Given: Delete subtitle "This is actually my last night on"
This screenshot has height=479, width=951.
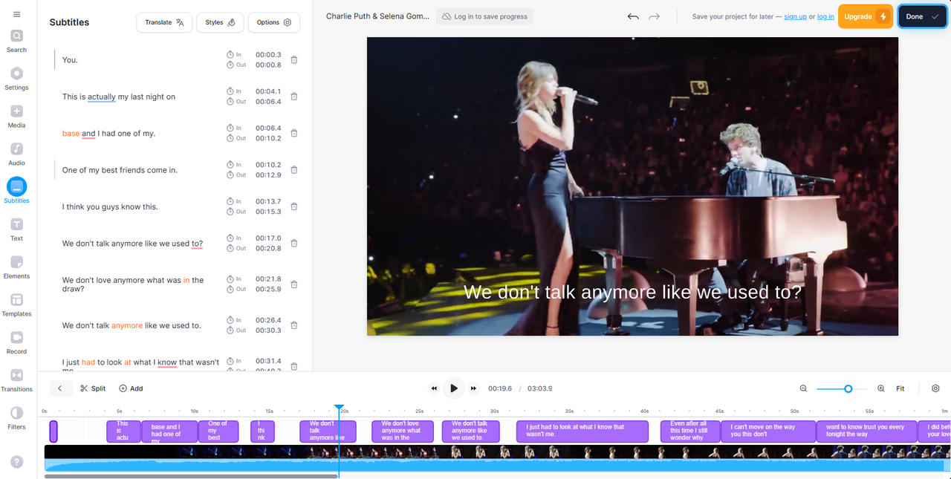Looking at the screenshot, I should (x=294, y=97).
